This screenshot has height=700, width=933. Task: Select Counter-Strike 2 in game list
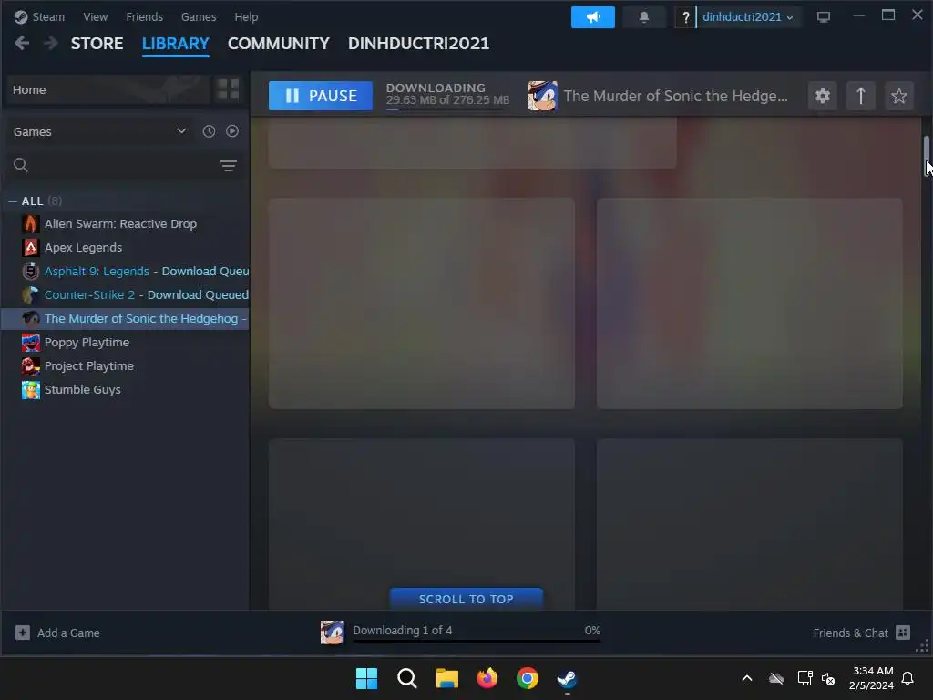(90, 294)
